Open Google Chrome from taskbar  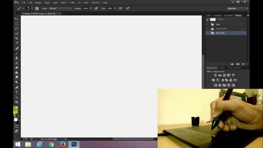[x=51, y=144]
